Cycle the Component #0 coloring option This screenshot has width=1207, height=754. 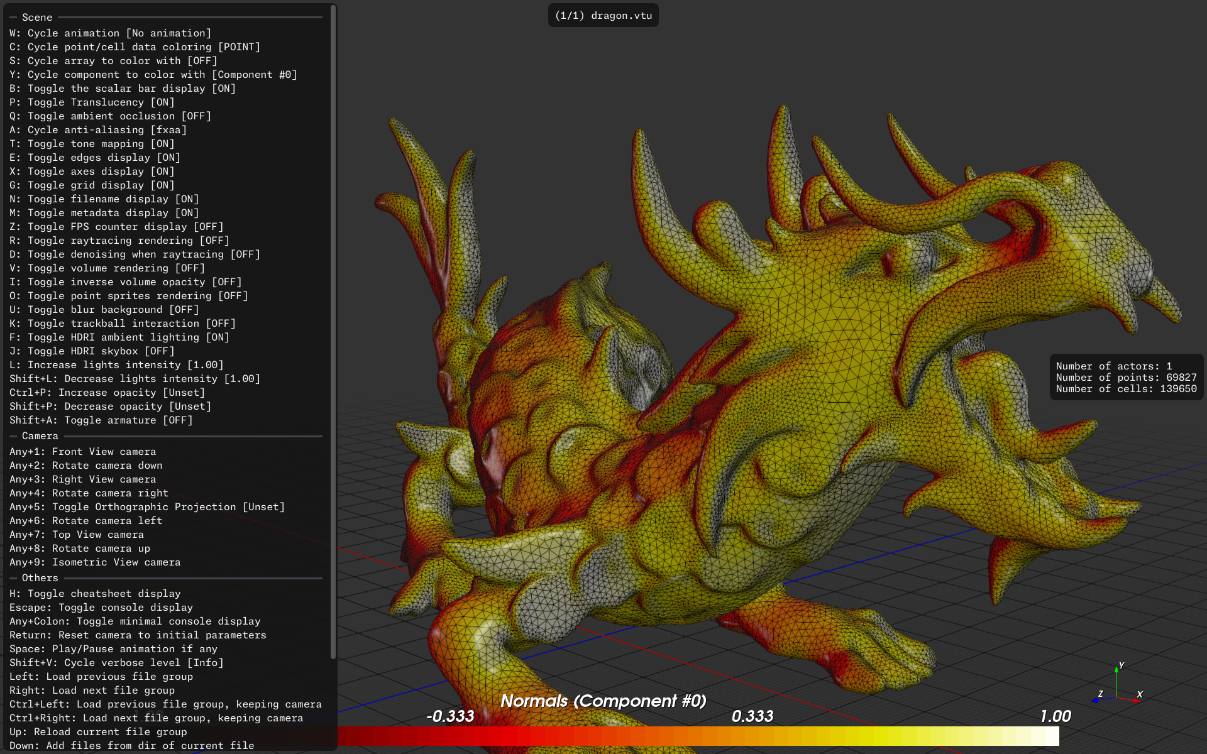tap(153, 75)
